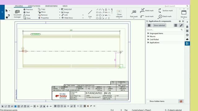
Task: Click the Applications & components side pane icon
Action: [187, 43]
